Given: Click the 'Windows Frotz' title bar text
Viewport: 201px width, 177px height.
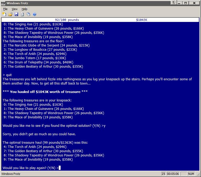Looking at the screenshot, I should [x=17, y=3].
